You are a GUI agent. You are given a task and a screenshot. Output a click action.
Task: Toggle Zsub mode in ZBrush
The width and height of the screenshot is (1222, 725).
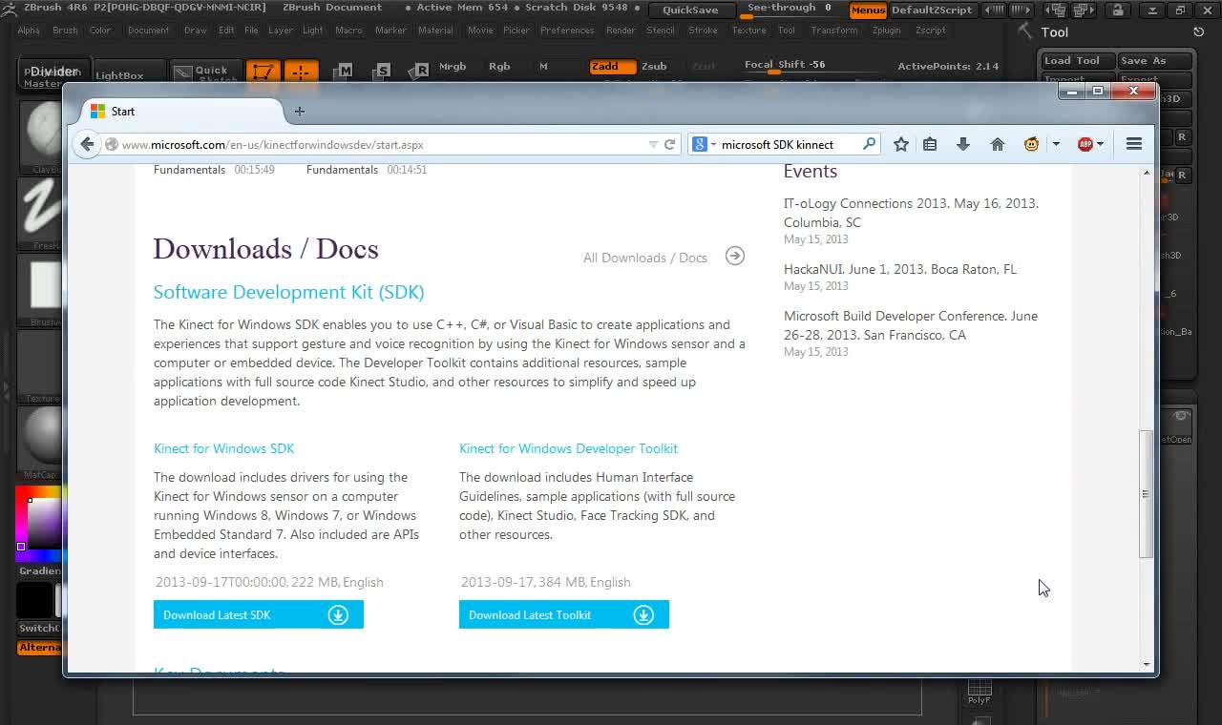click(x=655, y=67)
